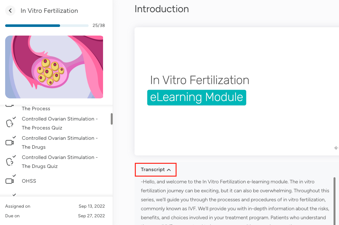
Task: Click the transcript scrollbar
Action: pyautogui.click(x=335, y=199)
